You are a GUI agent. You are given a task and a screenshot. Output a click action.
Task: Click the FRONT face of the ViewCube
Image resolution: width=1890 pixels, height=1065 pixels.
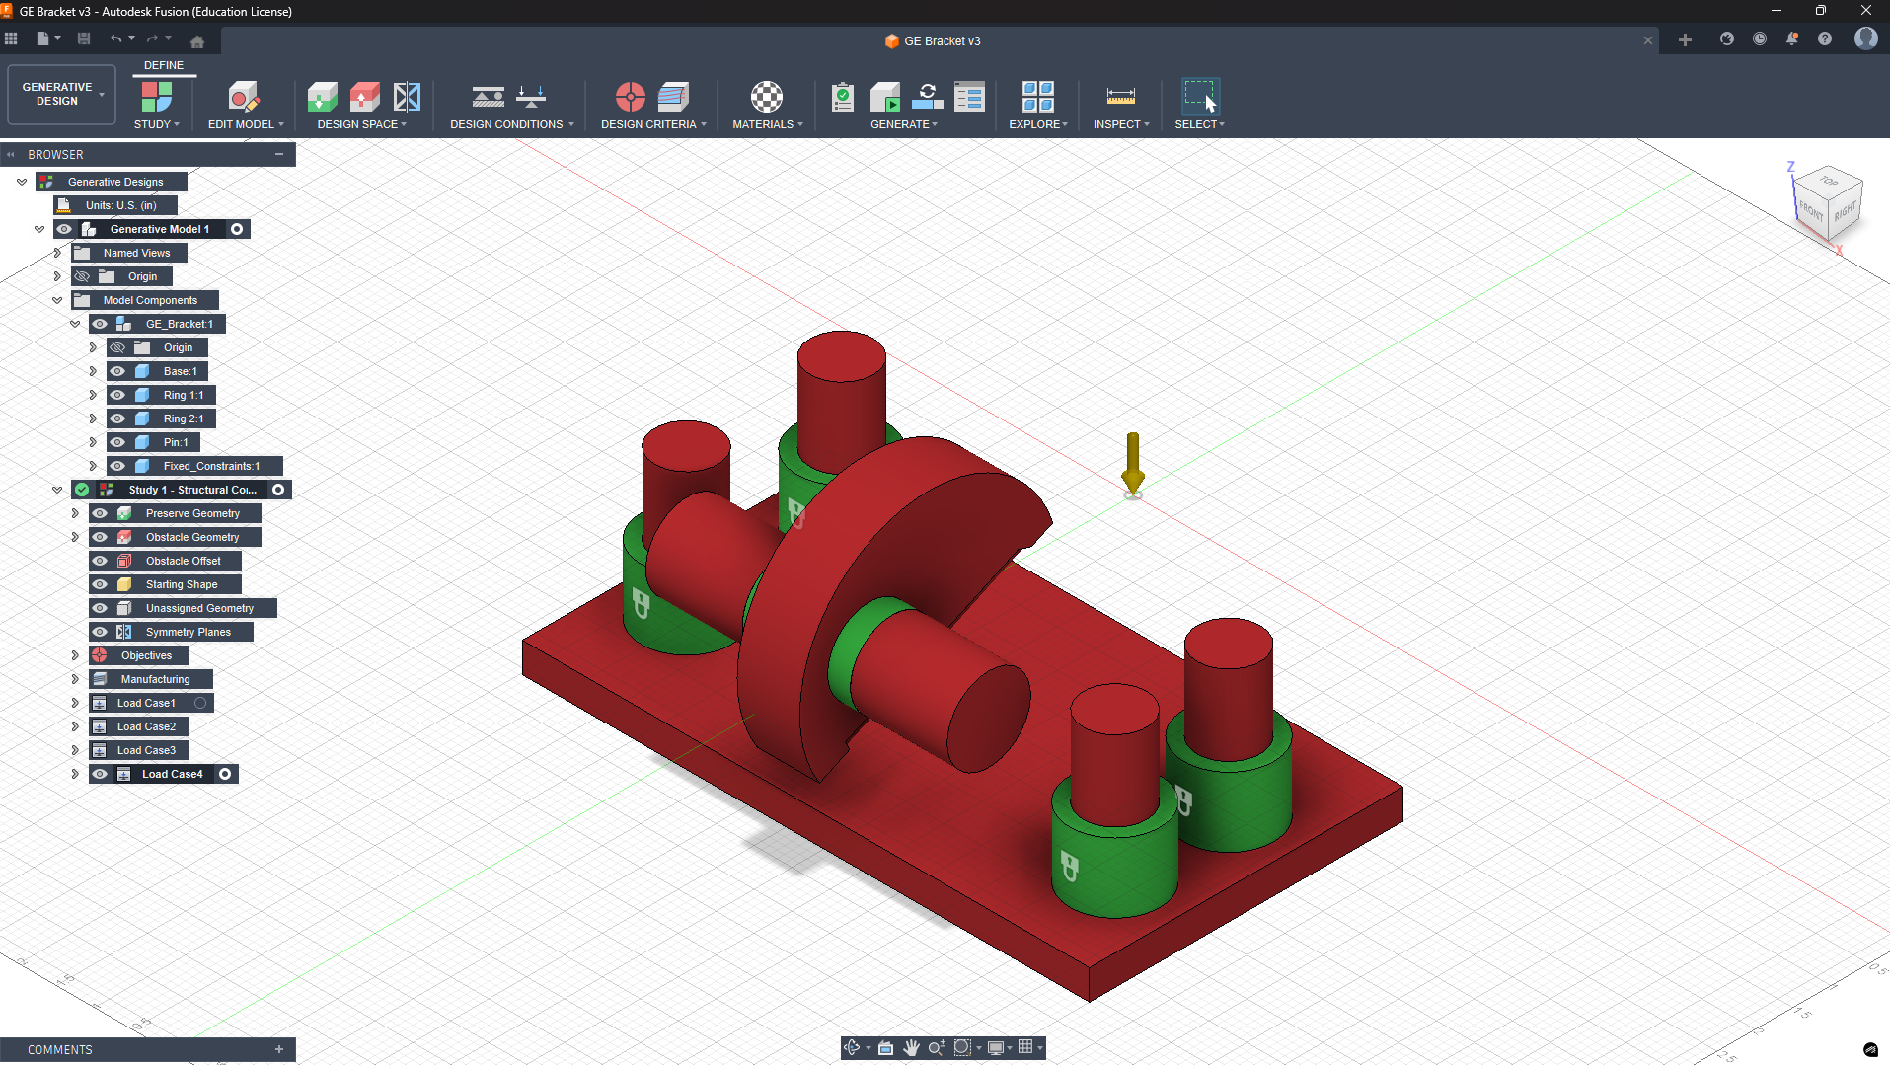coord(1811,211)
